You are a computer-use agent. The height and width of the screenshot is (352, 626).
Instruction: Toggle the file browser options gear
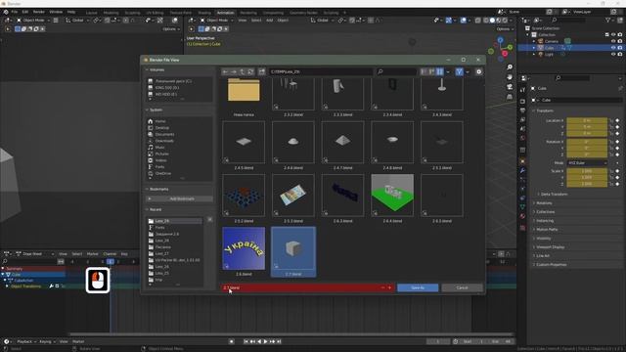(478, 71)
